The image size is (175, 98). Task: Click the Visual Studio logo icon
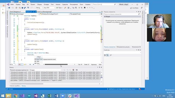[x=8, y=4]
